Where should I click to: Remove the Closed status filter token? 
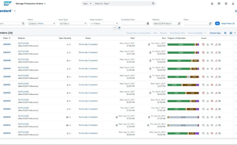pos(36,24)
